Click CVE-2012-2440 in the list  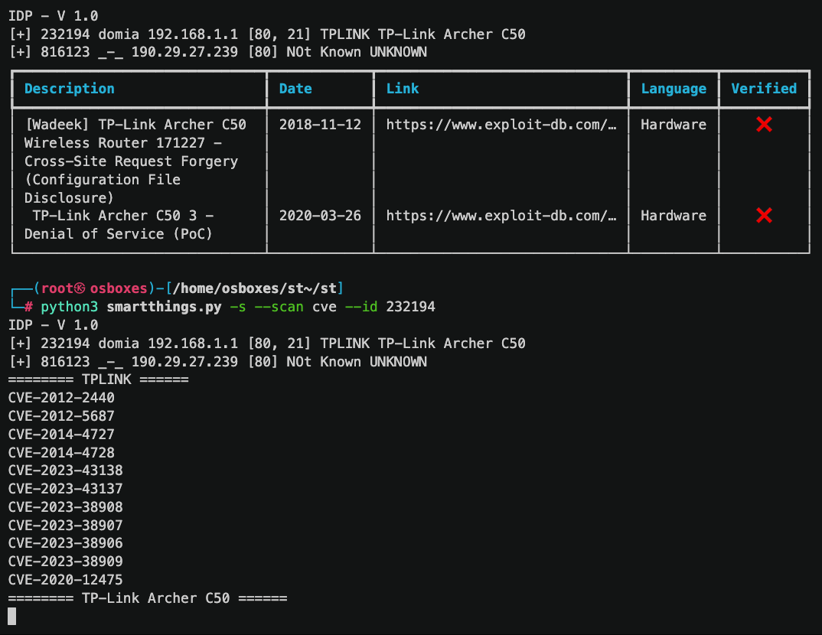click(x=61, y=398)
